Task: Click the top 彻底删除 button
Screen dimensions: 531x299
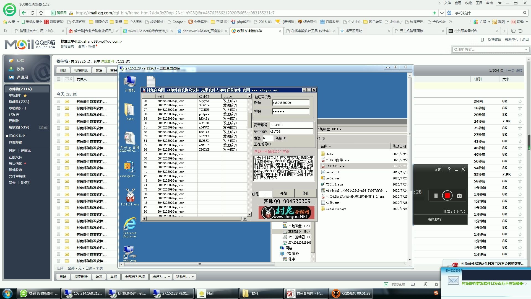Action: (x=81, y=71)
